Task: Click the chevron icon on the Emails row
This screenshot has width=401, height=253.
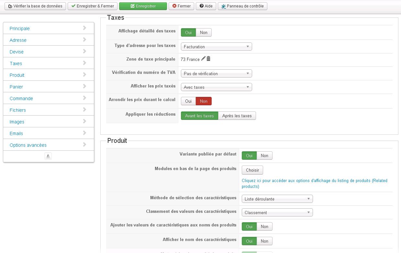Action: coord(84,133)
